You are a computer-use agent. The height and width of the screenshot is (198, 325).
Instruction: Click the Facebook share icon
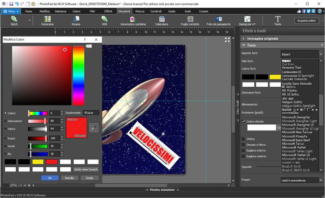304,11
